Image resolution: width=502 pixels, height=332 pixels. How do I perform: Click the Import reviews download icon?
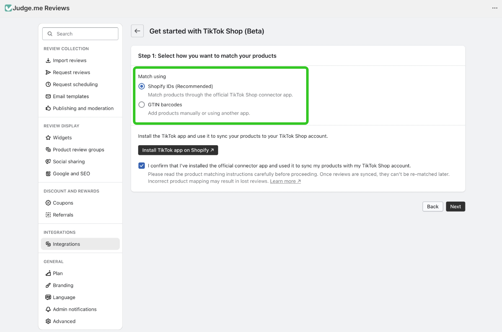(48, 60)
